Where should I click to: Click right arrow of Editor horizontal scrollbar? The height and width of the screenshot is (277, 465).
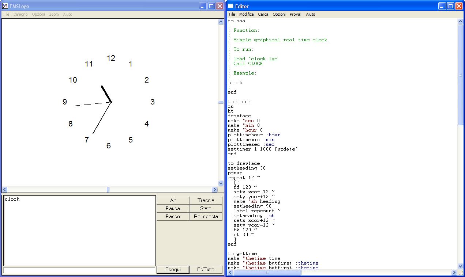(x=454, y=272)
